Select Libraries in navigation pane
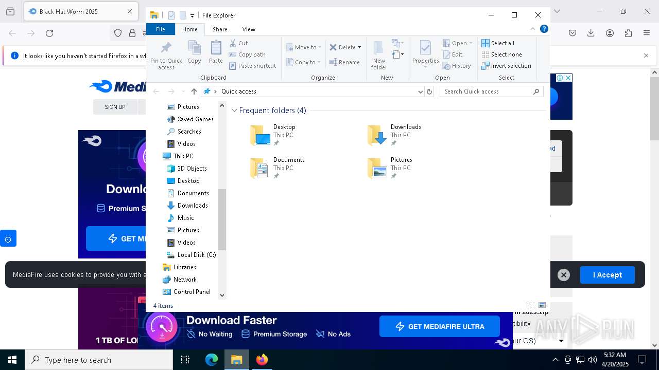This screenshot has height=370, width=659. 179,267
